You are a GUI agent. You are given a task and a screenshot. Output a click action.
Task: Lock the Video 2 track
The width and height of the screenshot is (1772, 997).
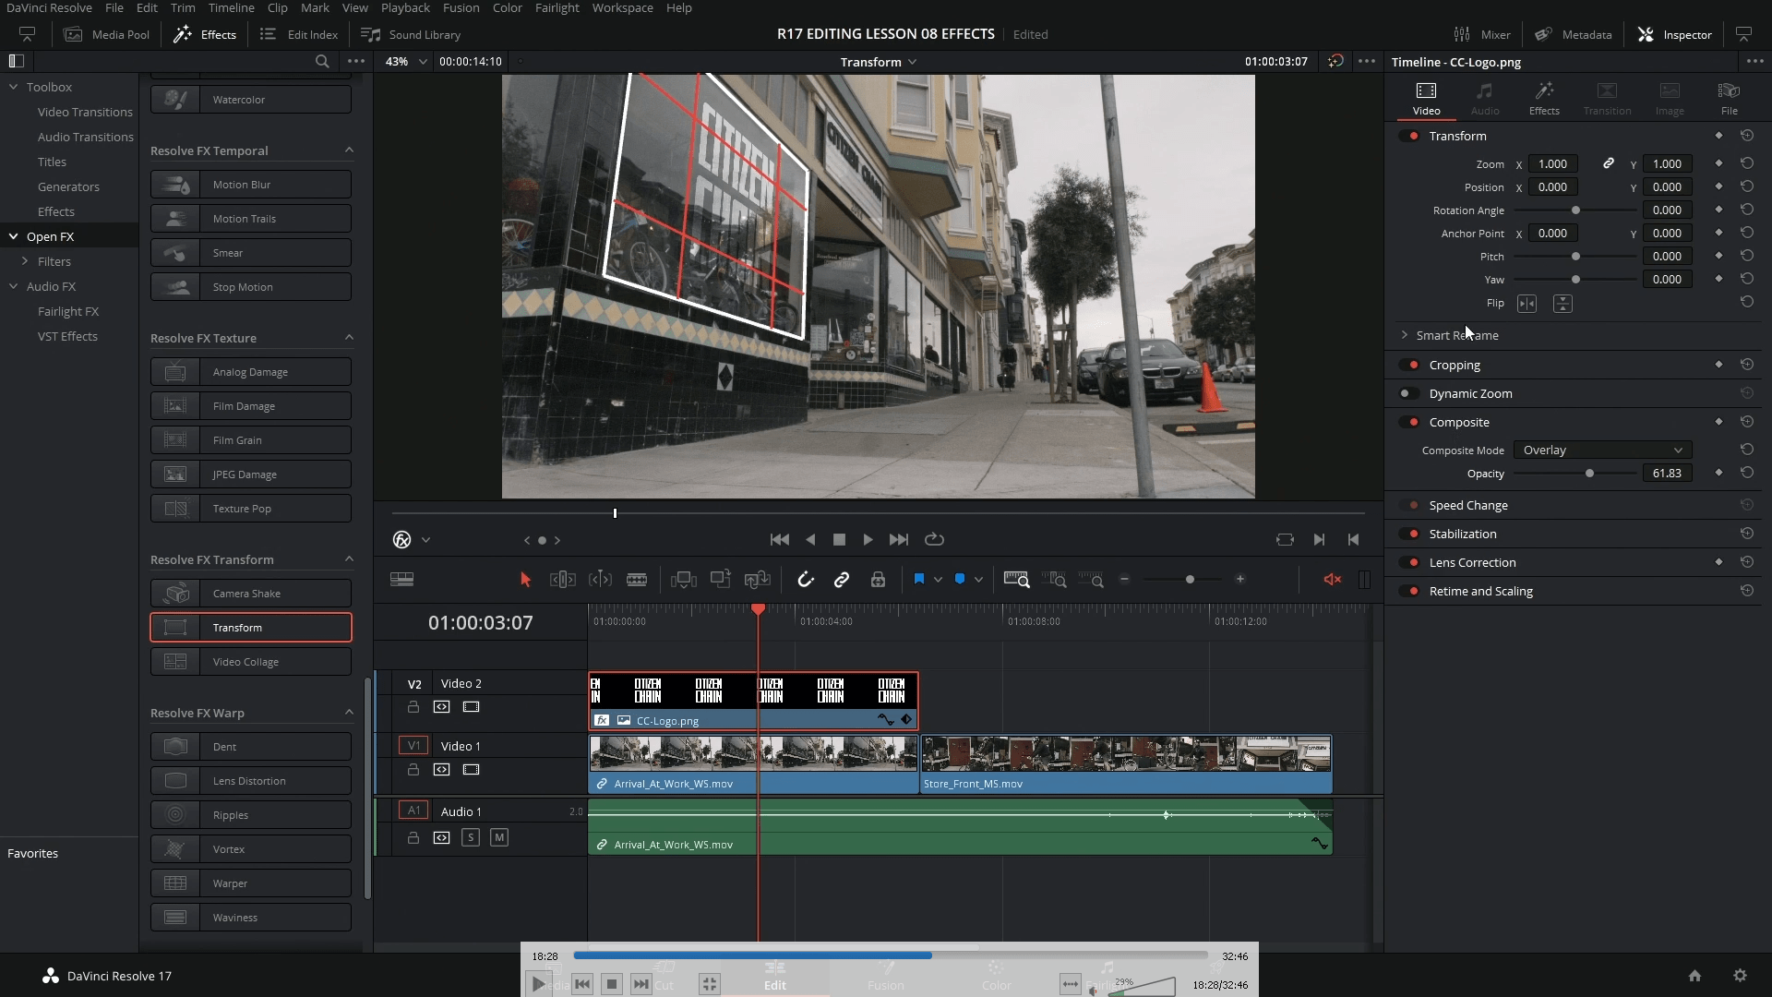coord(413,706)
